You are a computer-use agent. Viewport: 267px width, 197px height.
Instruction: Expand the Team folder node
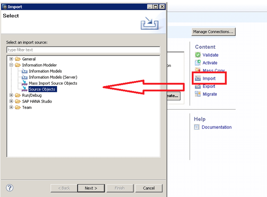[x=11, y=107]
